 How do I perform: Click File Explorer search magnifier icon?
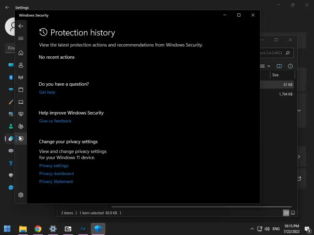tap(288, 53)
